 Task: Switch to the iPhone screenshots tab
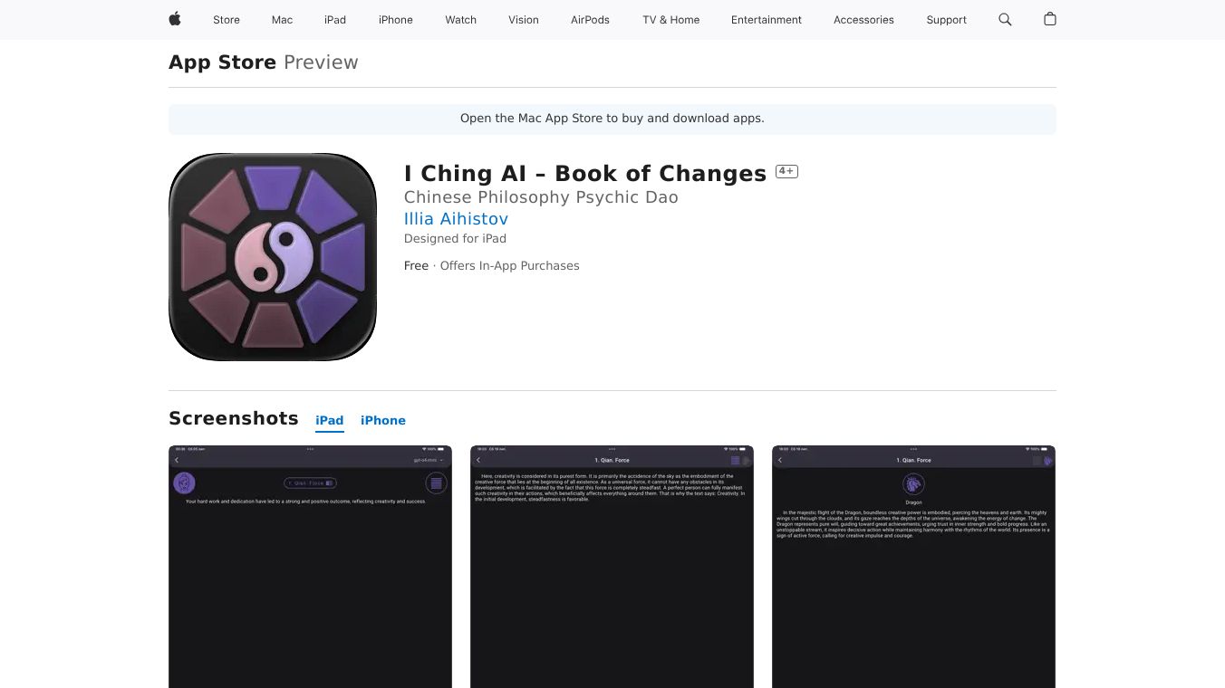[x=383, y=421]
